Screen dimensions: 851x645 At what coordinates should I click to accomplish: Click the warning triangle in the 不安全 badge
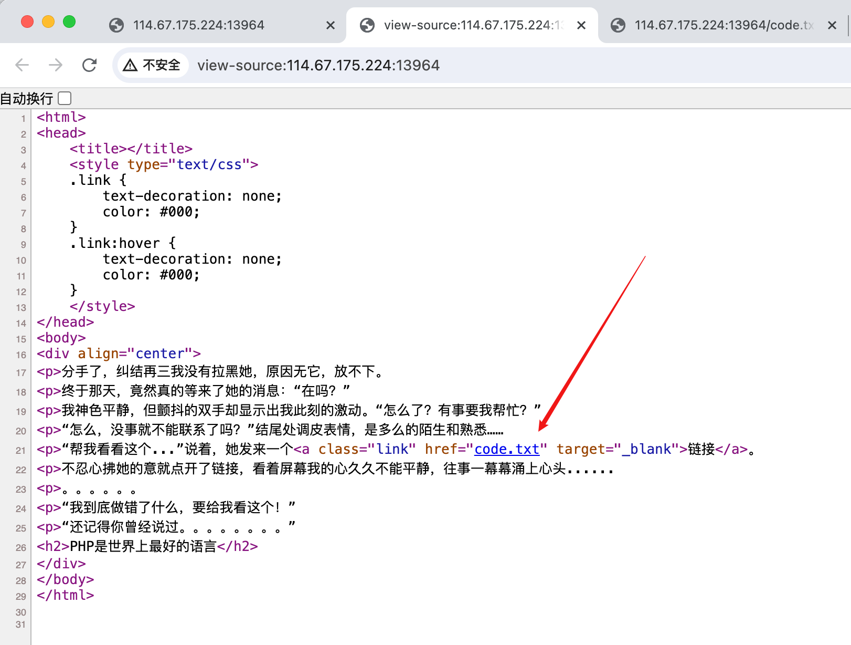click(x=129, y=65)
